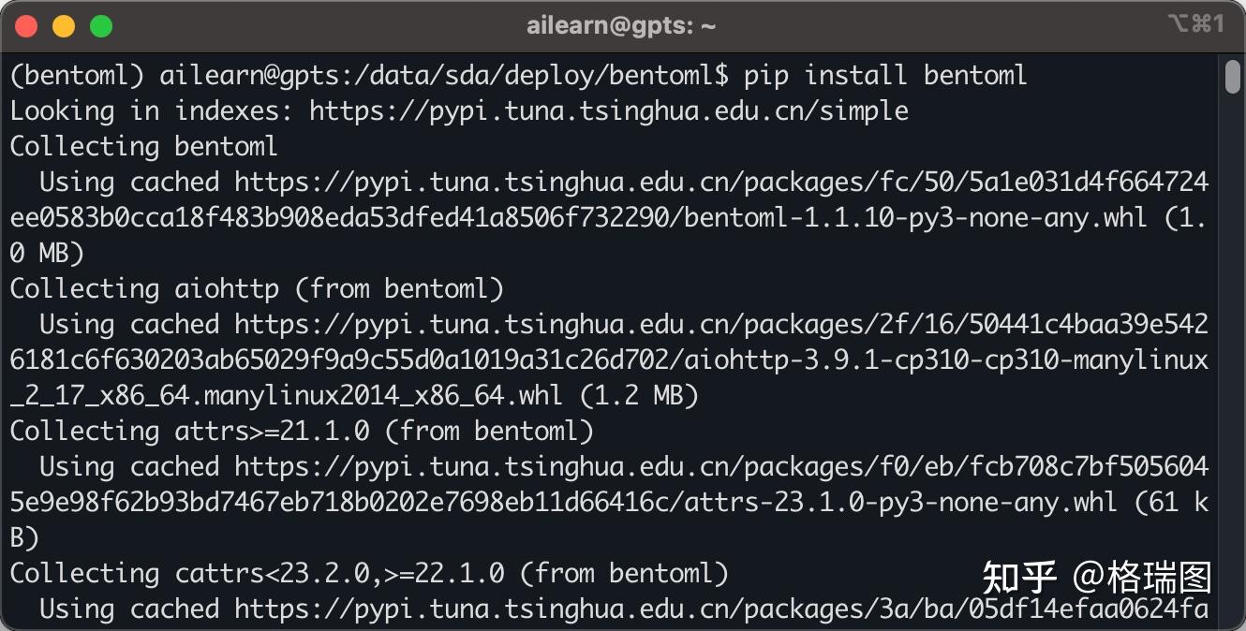
Task: Open the pypi.tuna.tsinghua.edu.cn/simple index URL
Action: pyautogui.click(x=609, y=110)
